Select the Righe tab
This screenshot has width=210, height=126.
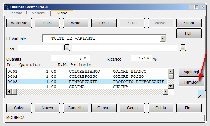point(62,13)
